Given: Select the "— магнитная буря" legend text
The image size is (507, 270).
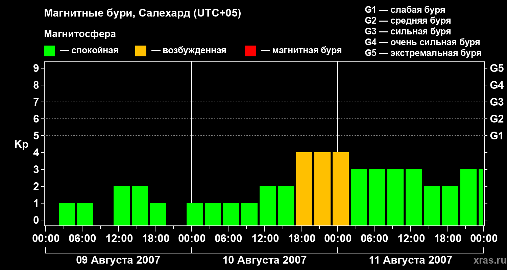Looking at the screenshot, I should 301,51.
